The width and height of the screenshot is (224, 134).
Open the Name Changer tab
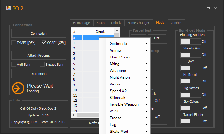pyautogui.click(x=139, y=23)
